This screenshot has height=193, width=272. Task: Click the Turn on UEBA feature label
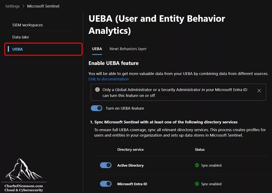click(x=125, y=108)
